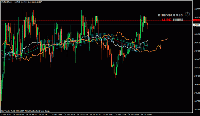The width and height of the screenshot is (200, 116).
Task: Click the clock icon beside the bar timer
Action: click(188, 14)
